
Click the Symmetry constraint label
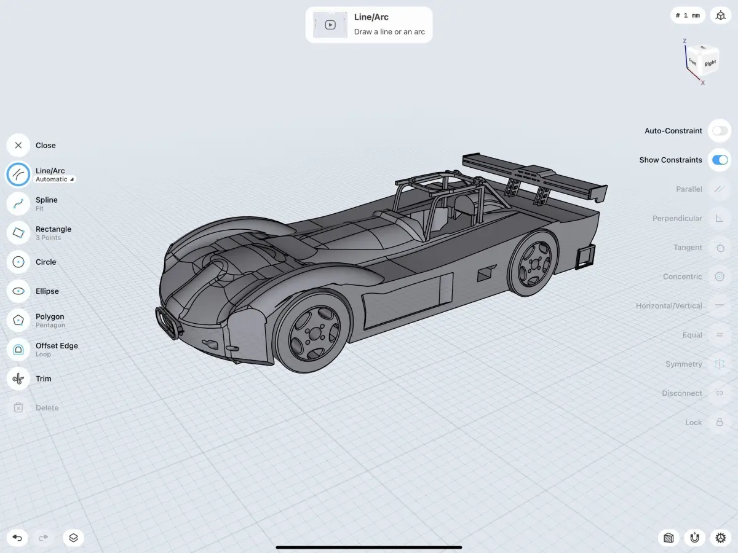[x=684, y=364]
